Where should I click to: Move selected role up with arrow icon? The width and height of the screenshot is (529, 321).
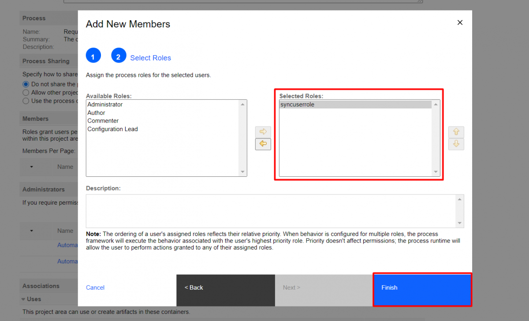click(456, 132)
